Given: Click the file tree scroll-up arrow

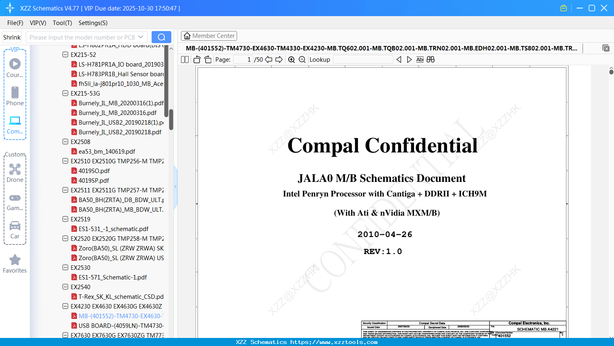Looking at the screenshot, I should coord(171,48).
